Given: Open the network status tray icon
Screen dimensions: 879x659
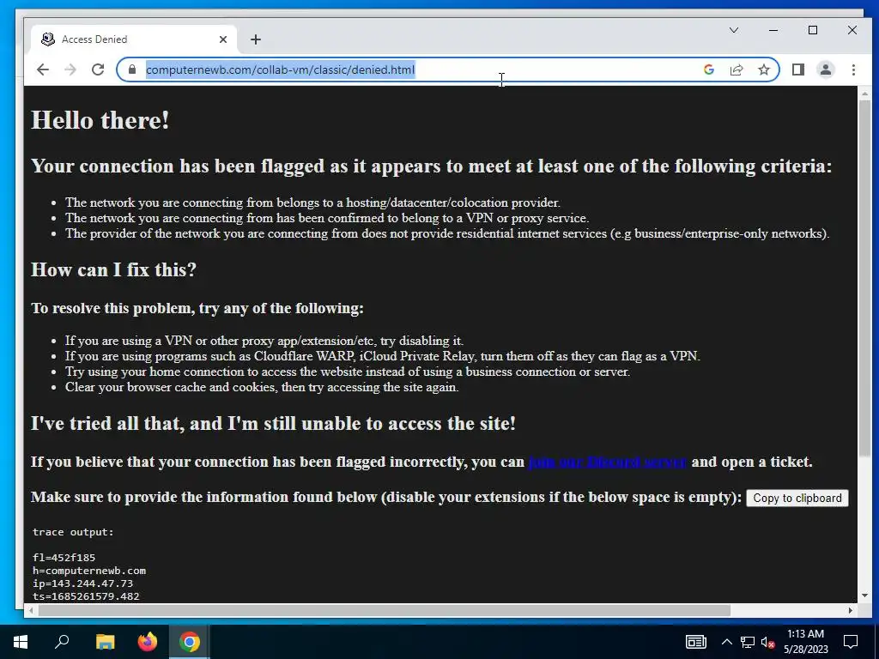Looking at the screenshot, I should pyautogui.click(x=748, y=642).
